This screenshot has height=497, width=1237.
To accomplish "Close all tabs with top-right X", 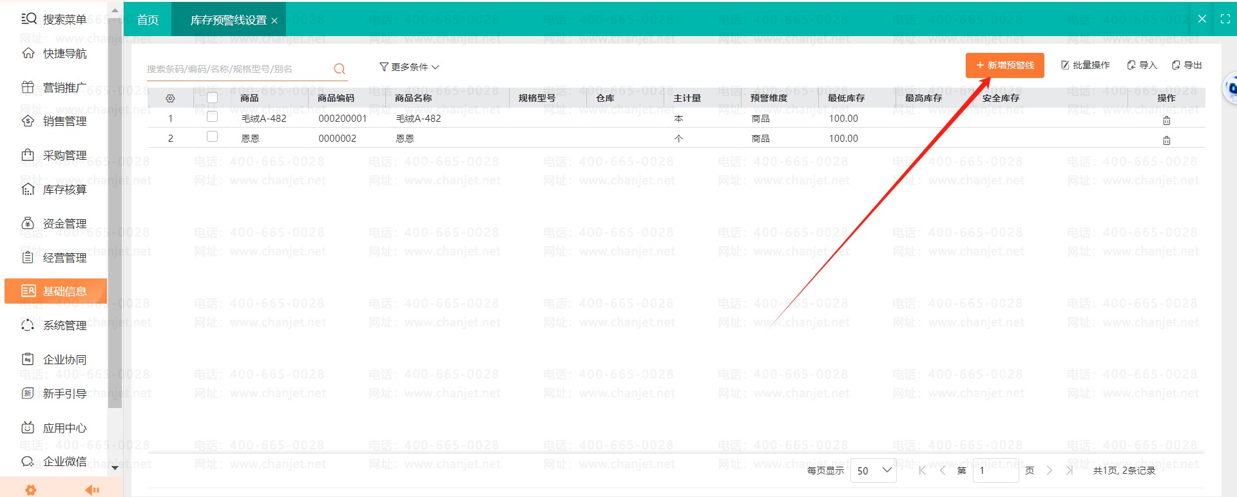I will pyautogui.click(x=1202, y=19).
